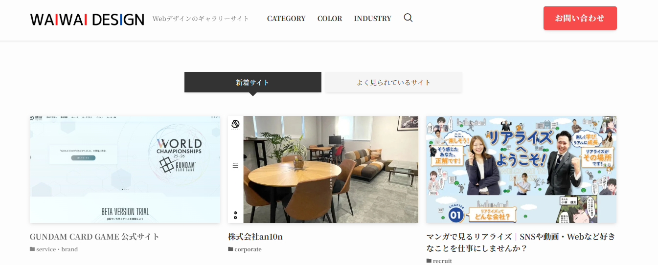Select the 新着サイト tab
Viewport: 658px width, 265px height.
252,82
